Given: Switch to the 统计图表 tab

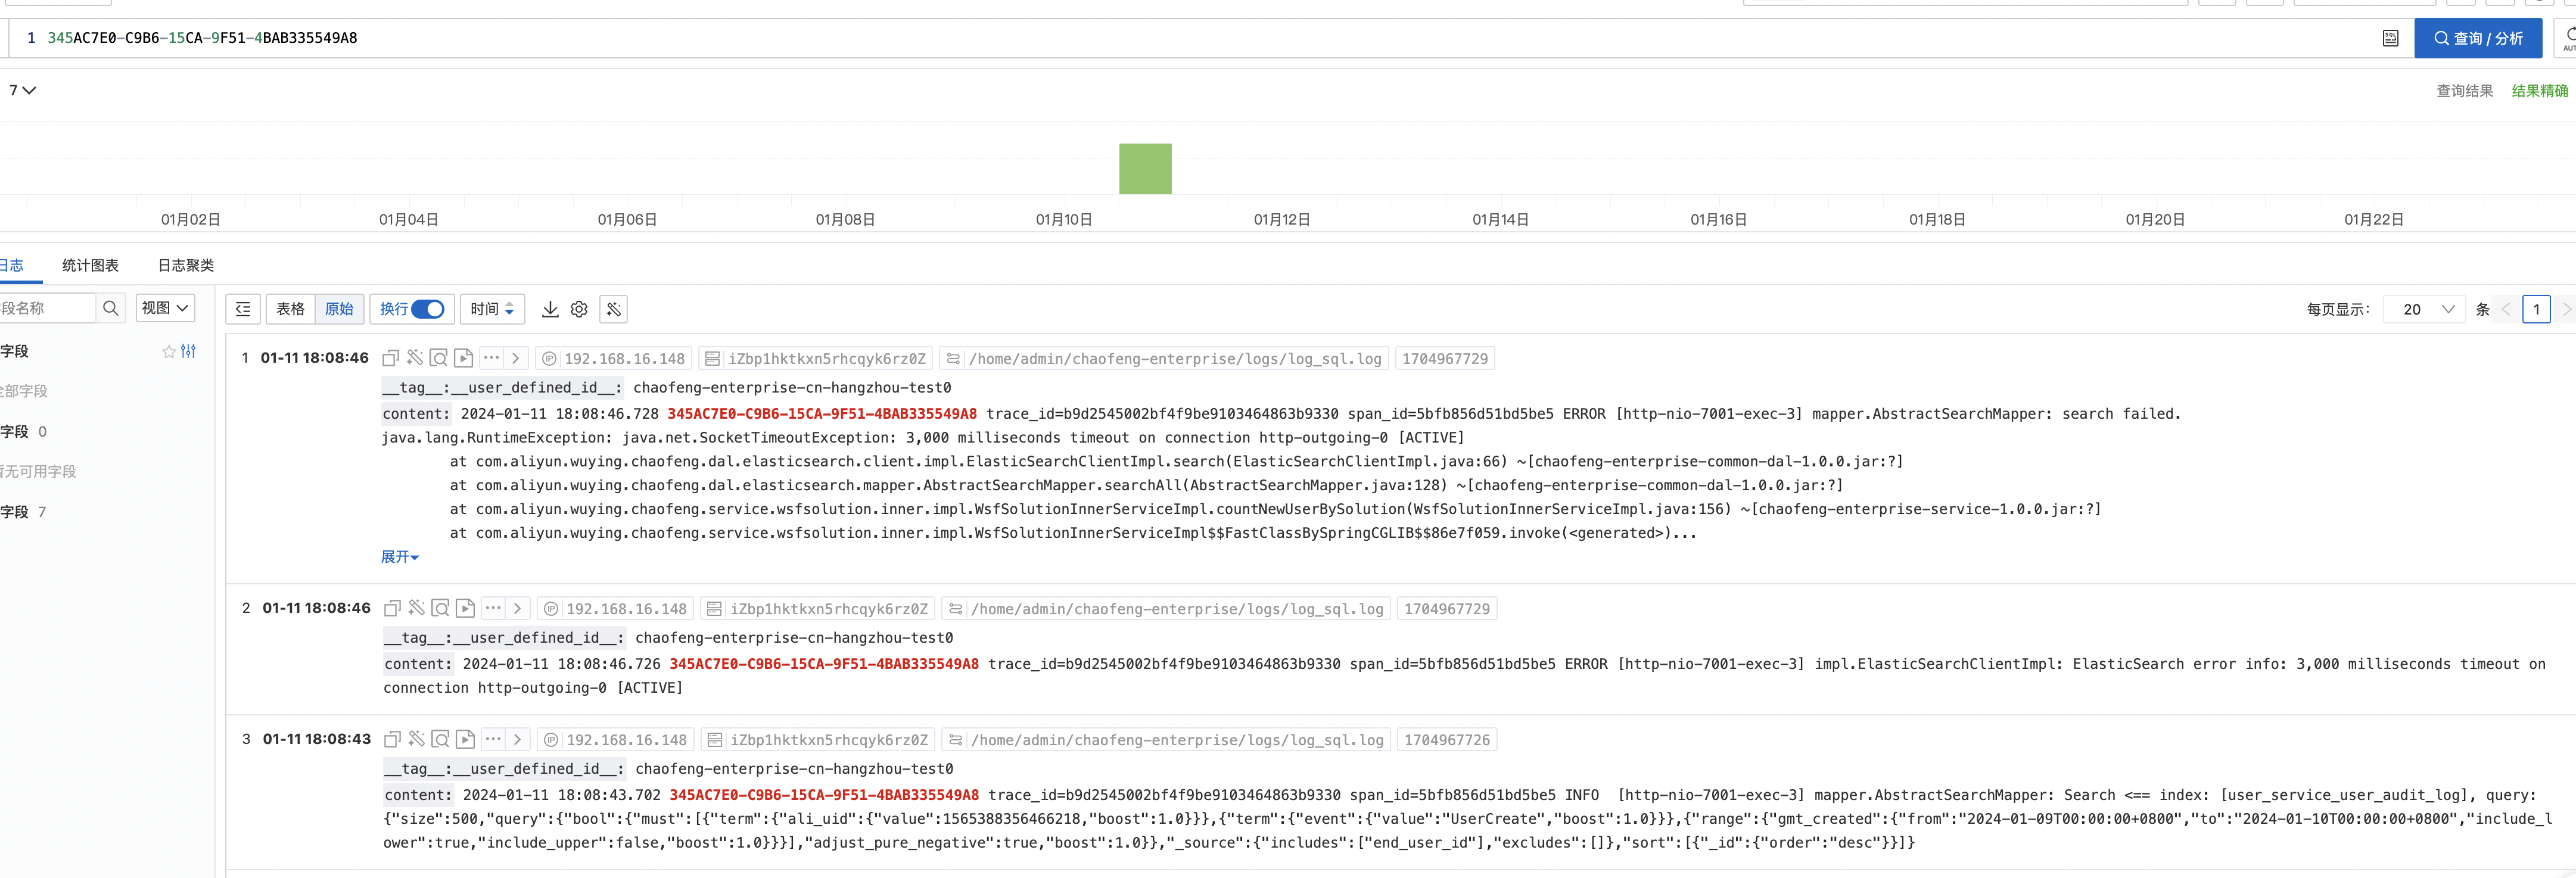Looking at the screenshot, I should pyautogui.click(x=90, y=265).
